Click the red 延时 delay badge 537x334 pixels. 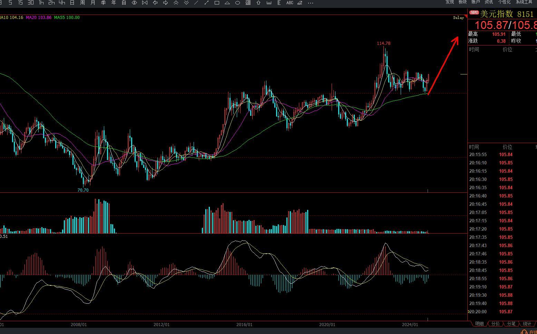pyautogui.click(x=474, y=12)
